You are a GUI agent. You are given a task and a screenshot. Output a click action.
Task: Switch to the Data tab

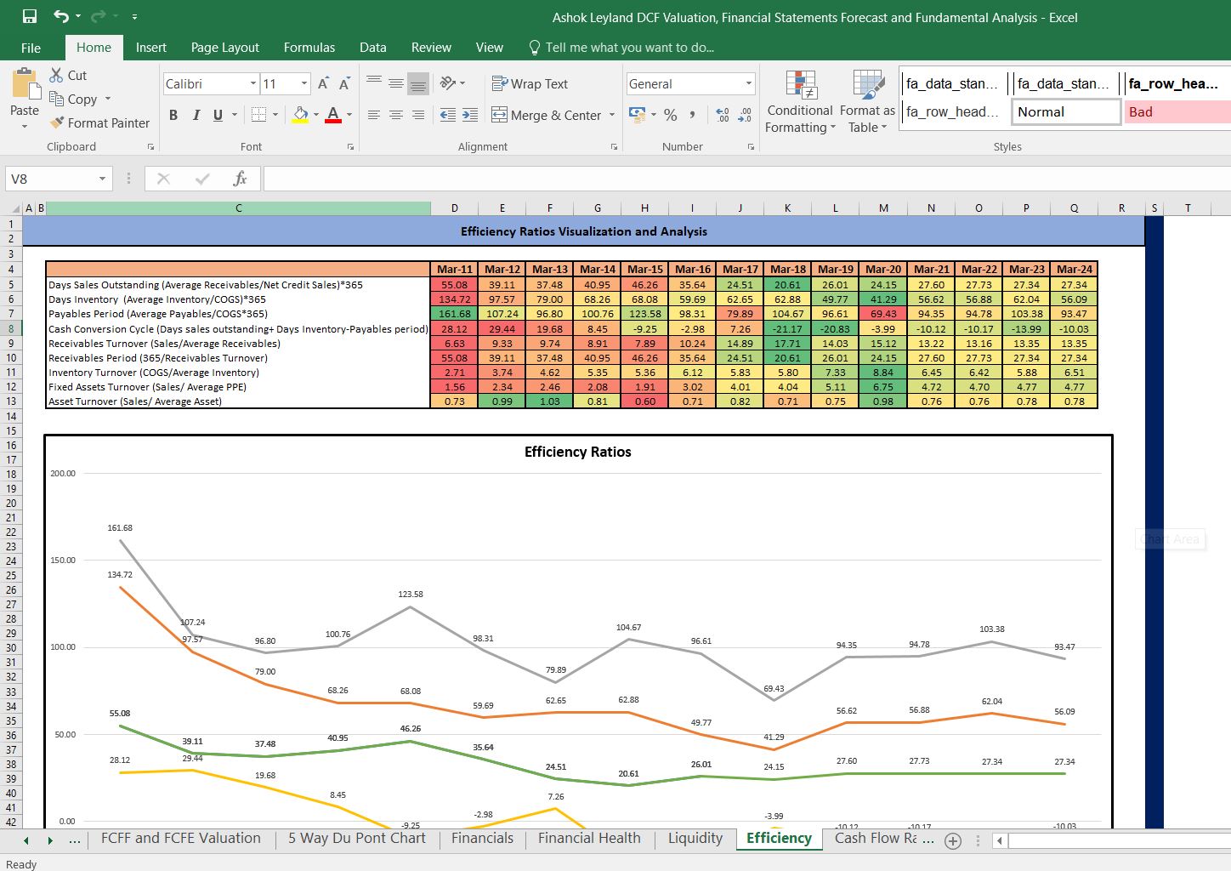[372, 48]
